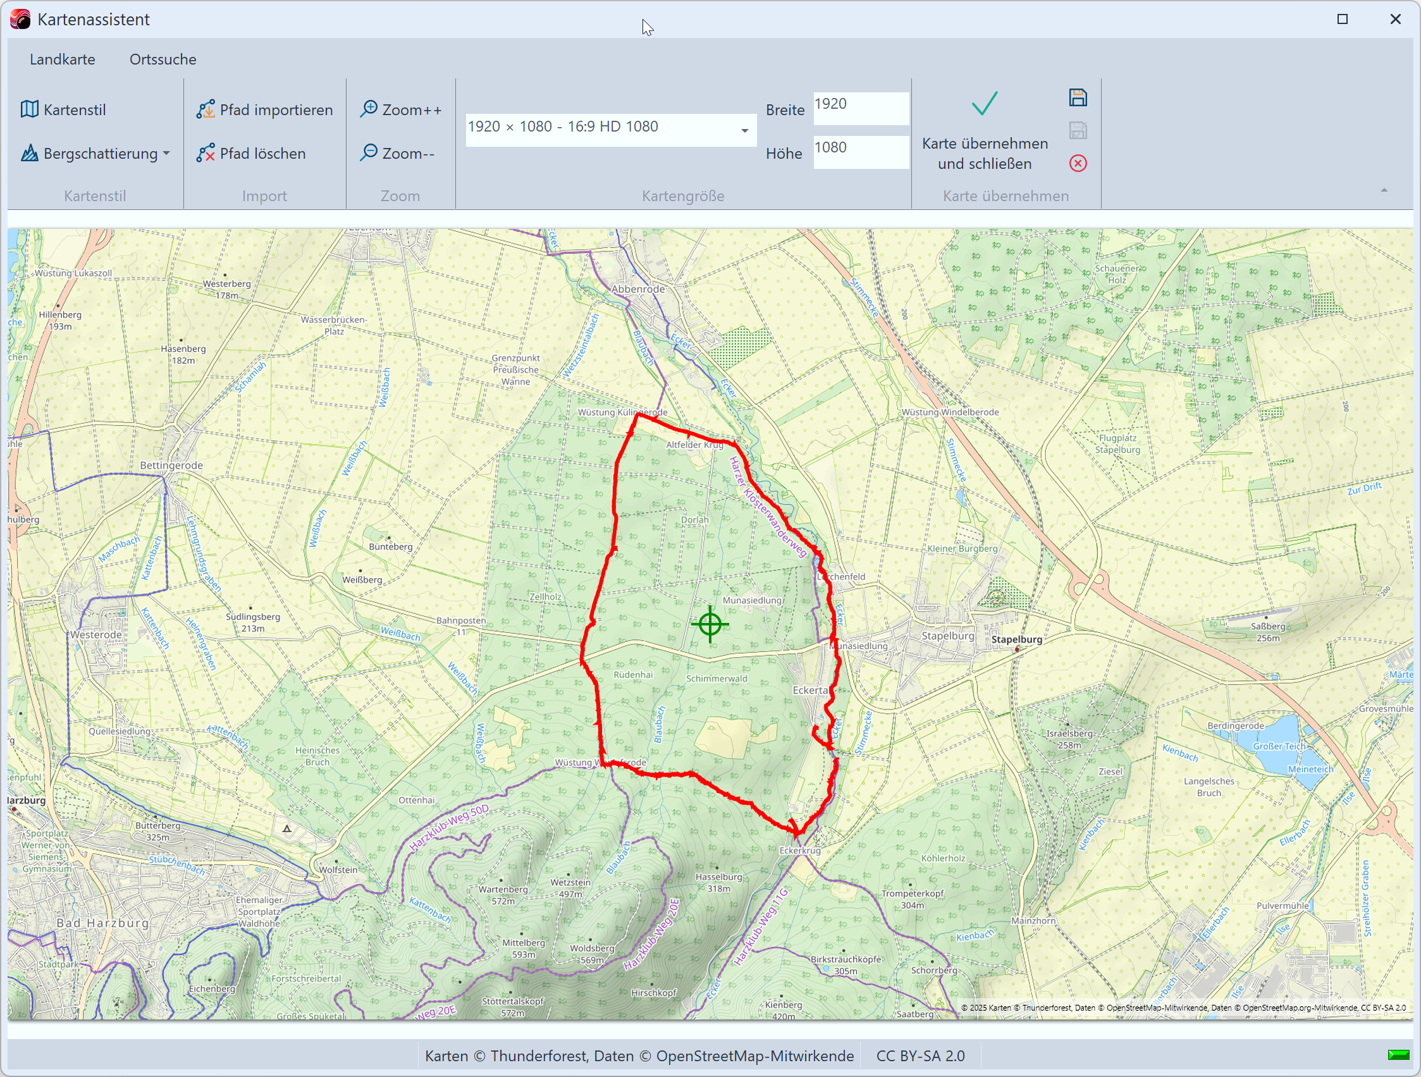Click into the Breite width field

coord(860,109)
